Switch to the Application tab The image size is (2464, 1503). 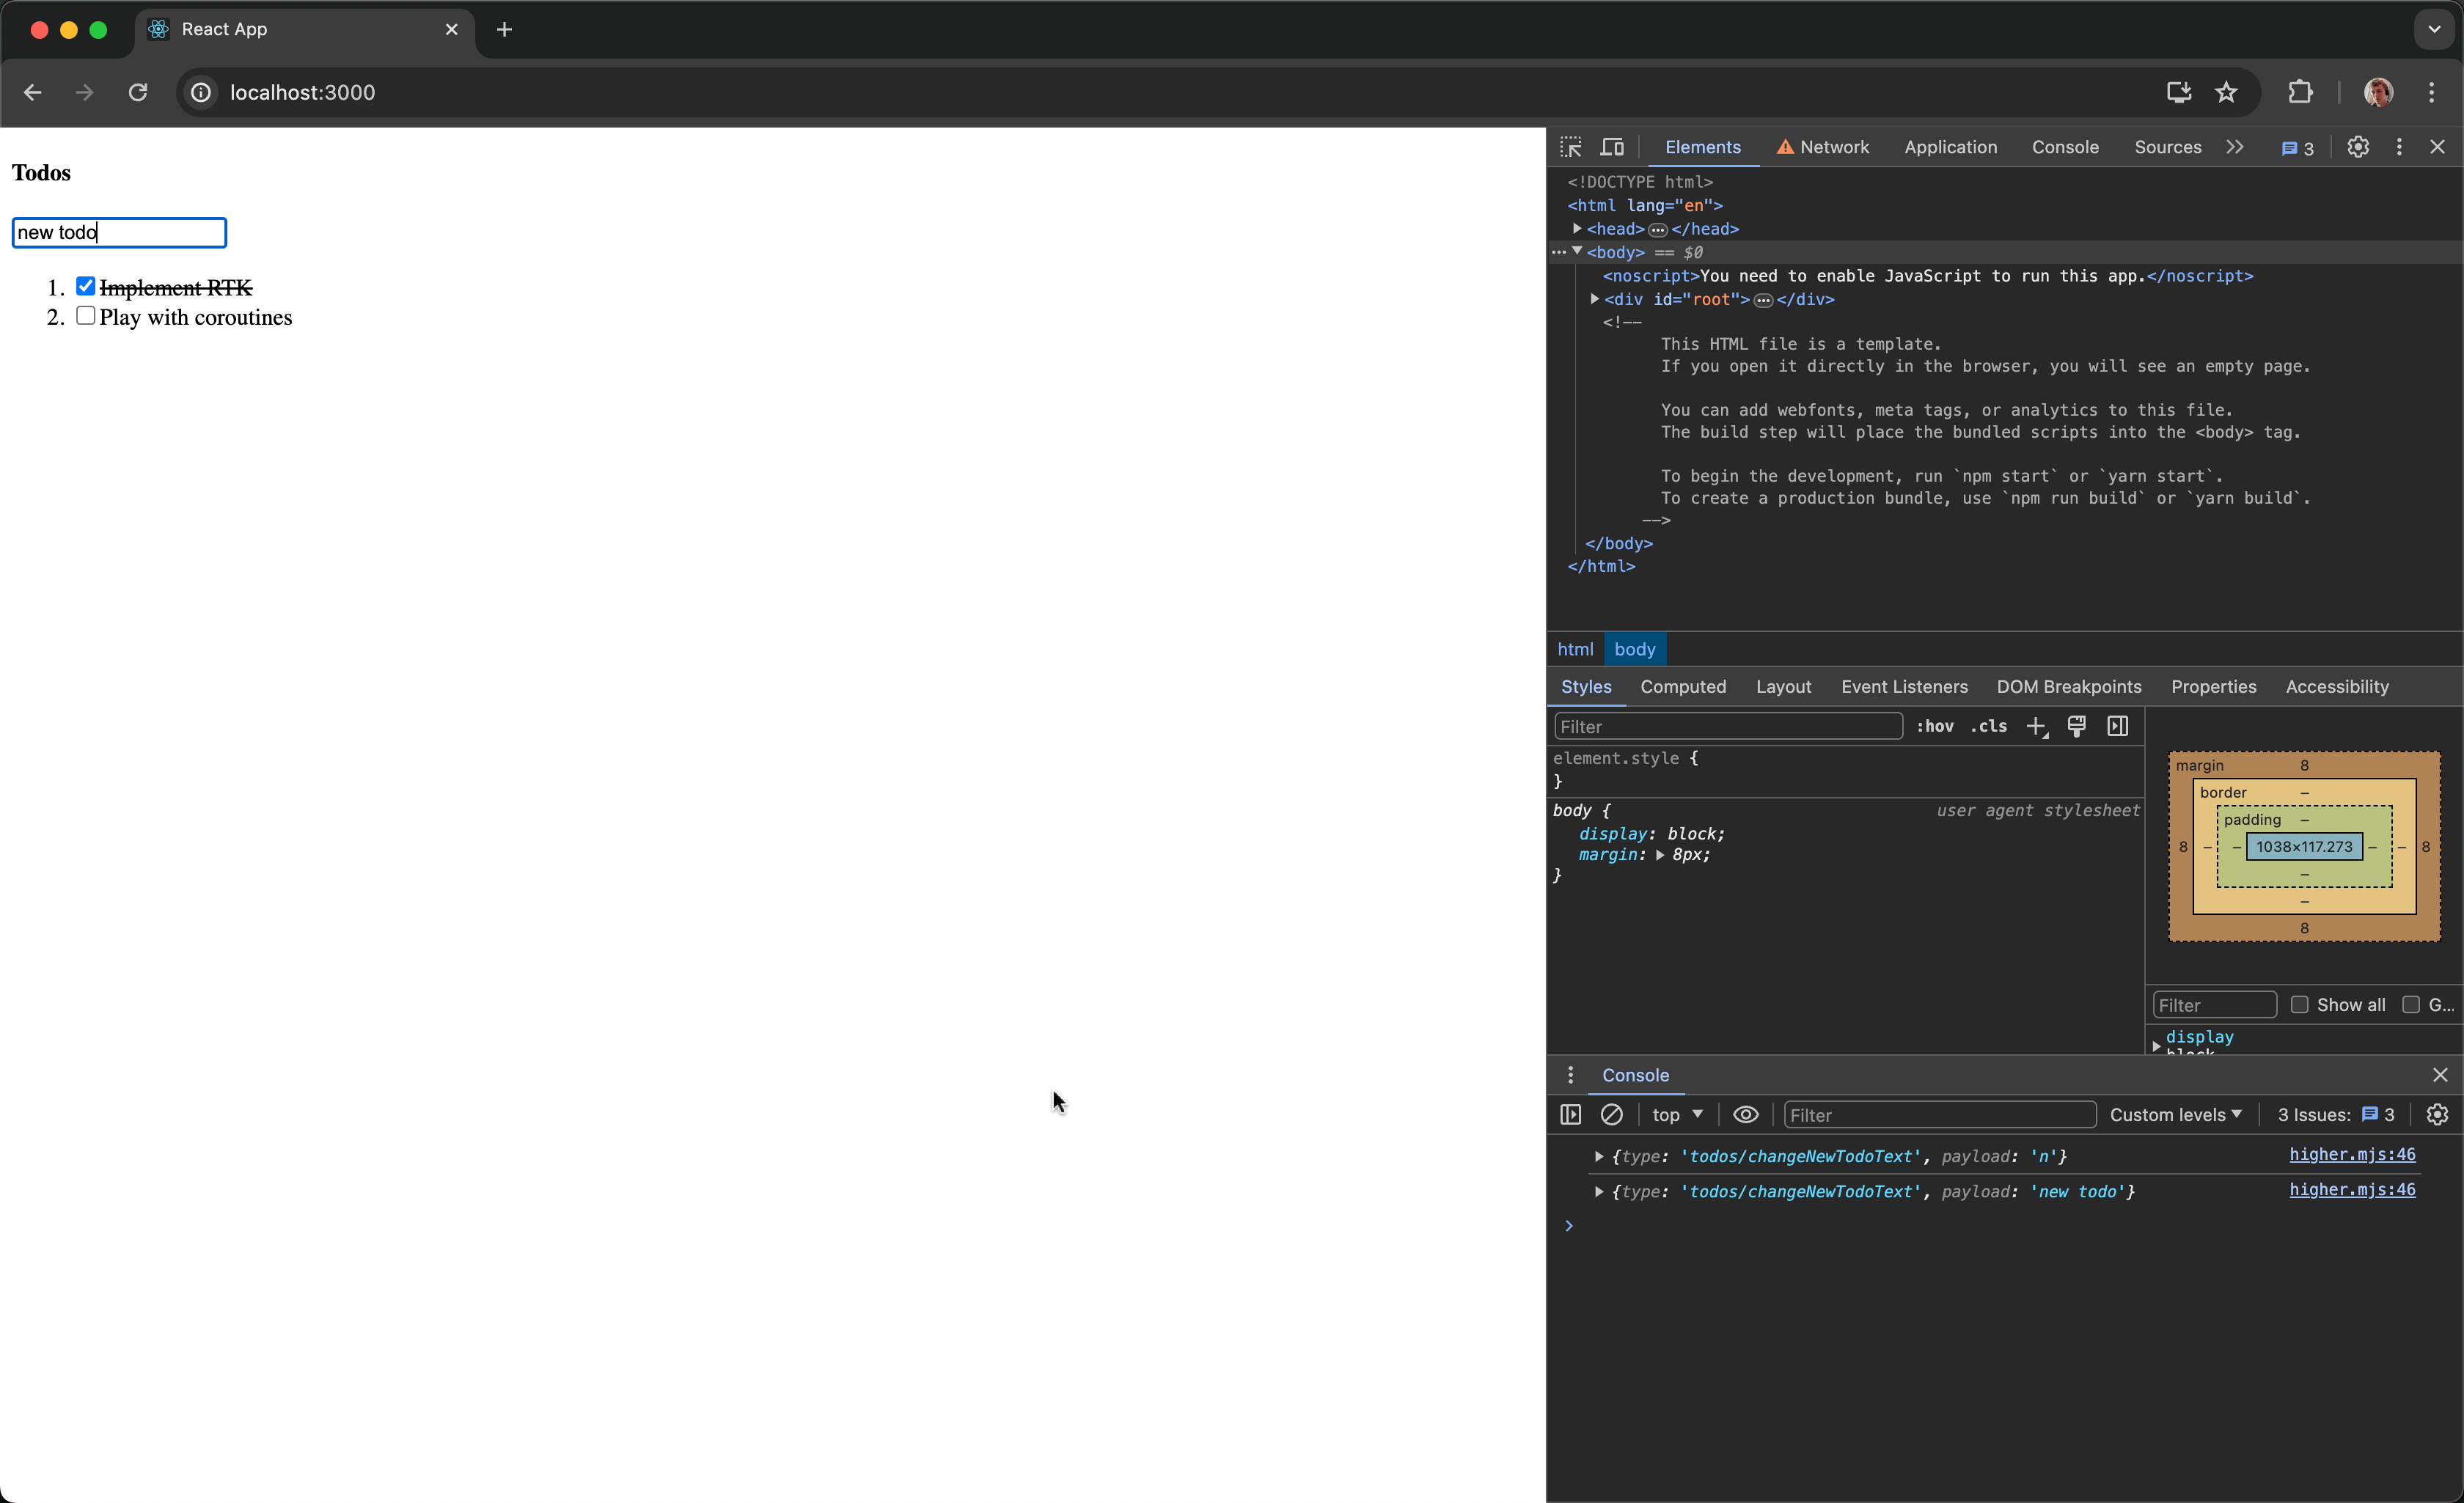coord(1950,147)
